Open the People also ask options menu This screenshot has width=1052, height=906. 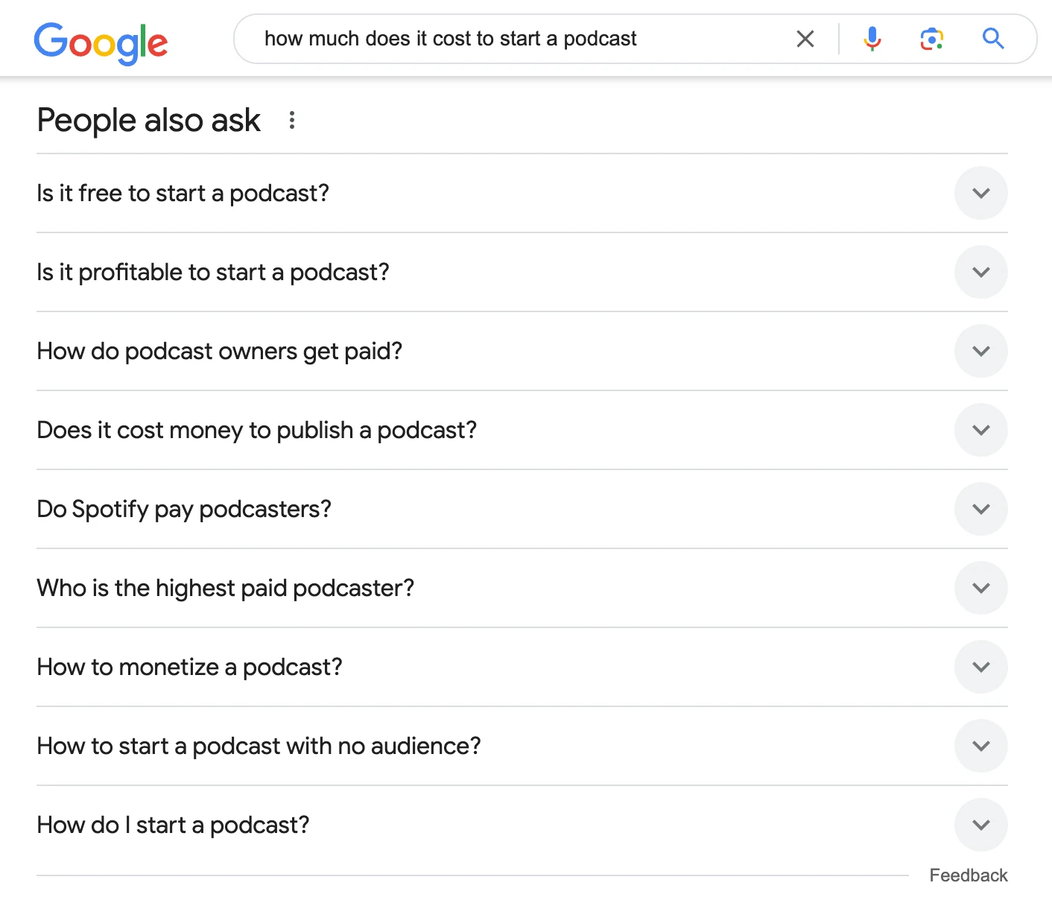291,120
